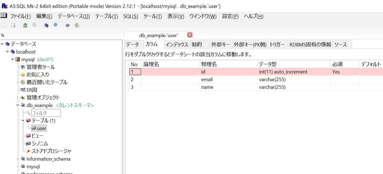Image resolution: width=383 pixels, height=174 pixels.
Task: Open the ツール(T) menu
Action: pos(153,16)
